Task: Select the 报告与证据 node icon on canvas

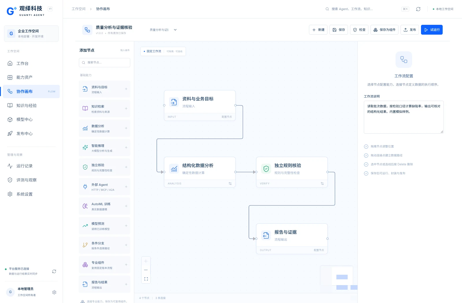Action: coord(266,235)
